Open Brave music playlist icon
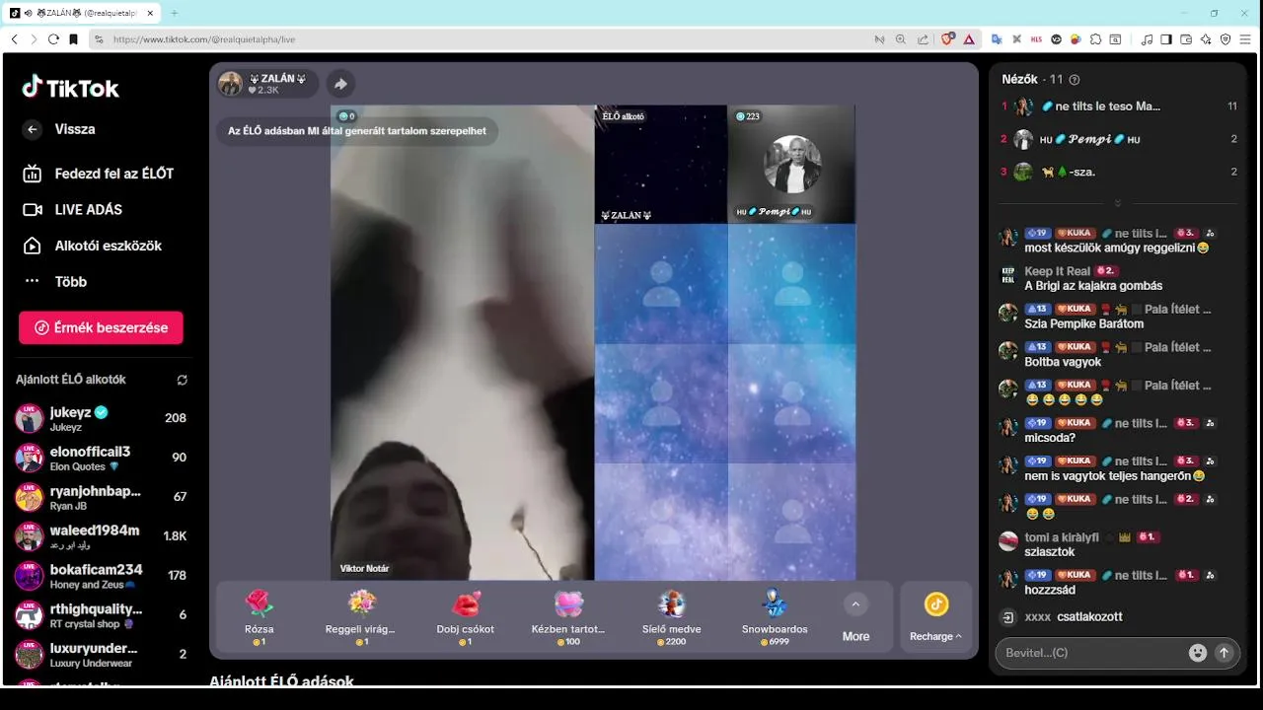Screen dimensions: 1263x710 click(x=1147, y=39)
